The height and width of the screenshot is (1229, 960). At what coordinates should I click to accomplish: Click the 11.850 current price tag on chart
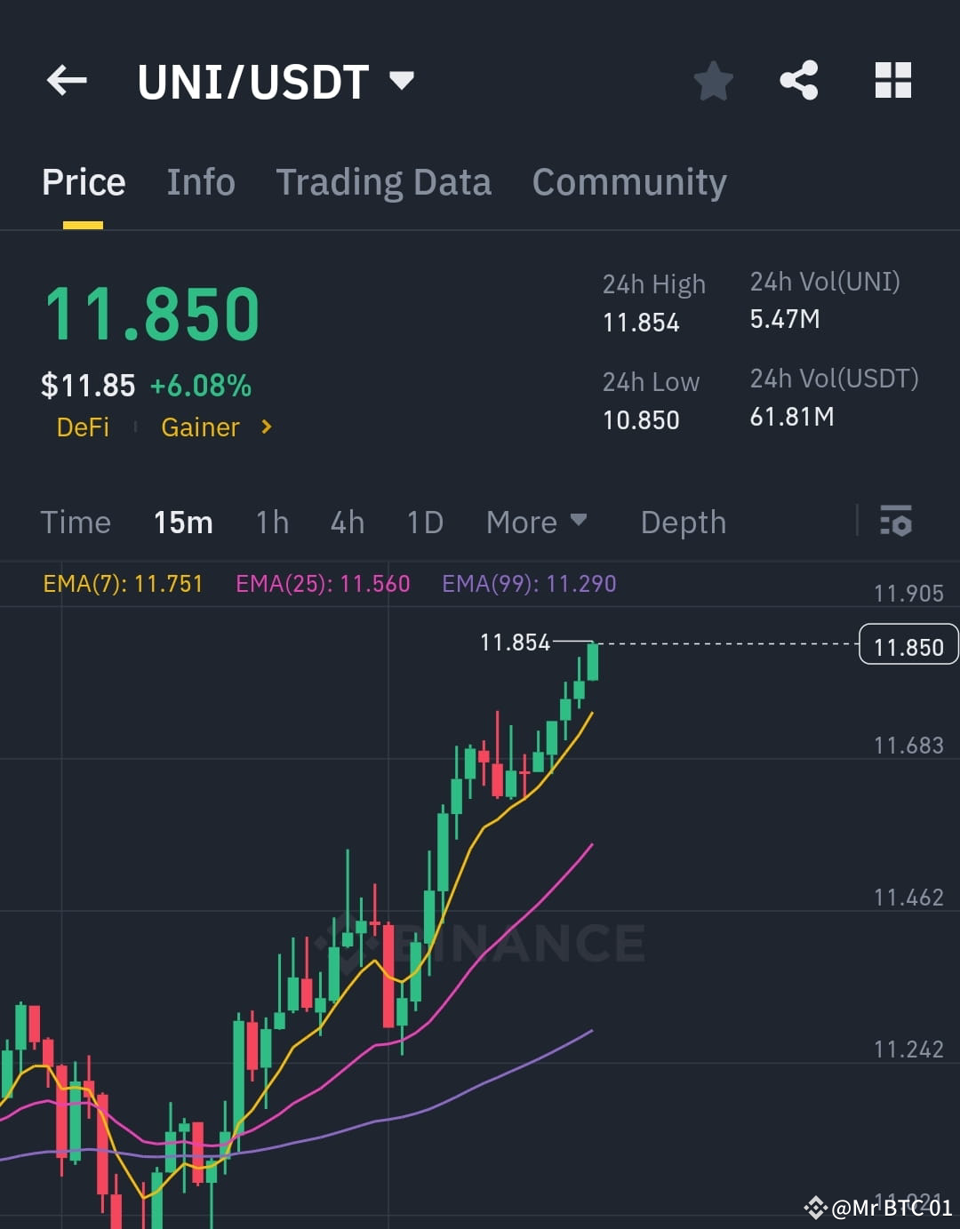point(908,645)
